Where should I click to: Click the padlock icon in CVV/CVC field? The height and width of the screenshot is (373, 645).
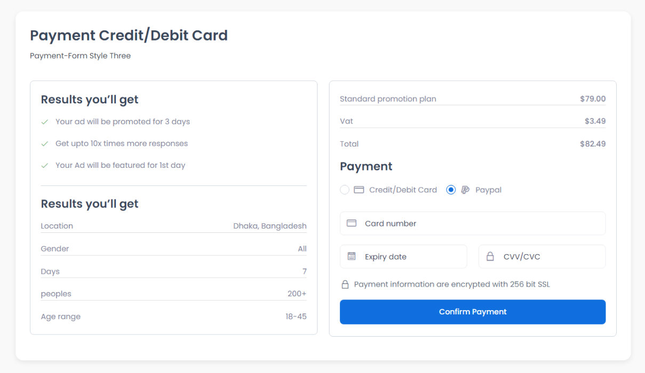(490, 256)
